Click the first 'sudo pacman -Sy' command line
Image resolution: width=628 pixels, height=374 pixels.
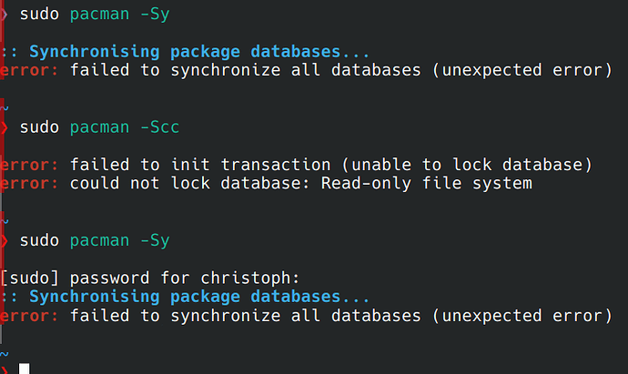click(95, 15)
